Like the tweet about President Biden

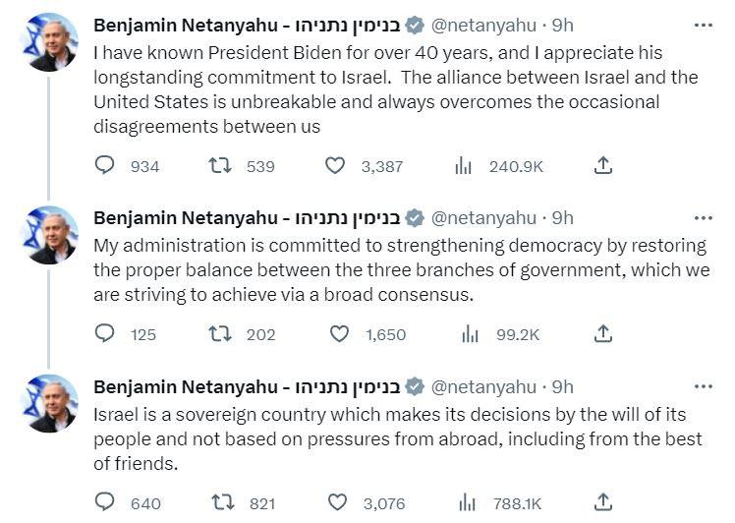tap(335, 166)
